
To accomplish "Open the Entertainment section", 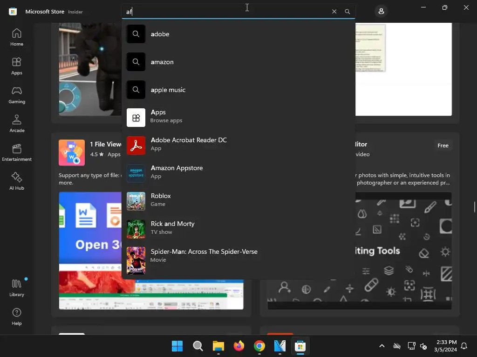I will click(17, 152).
